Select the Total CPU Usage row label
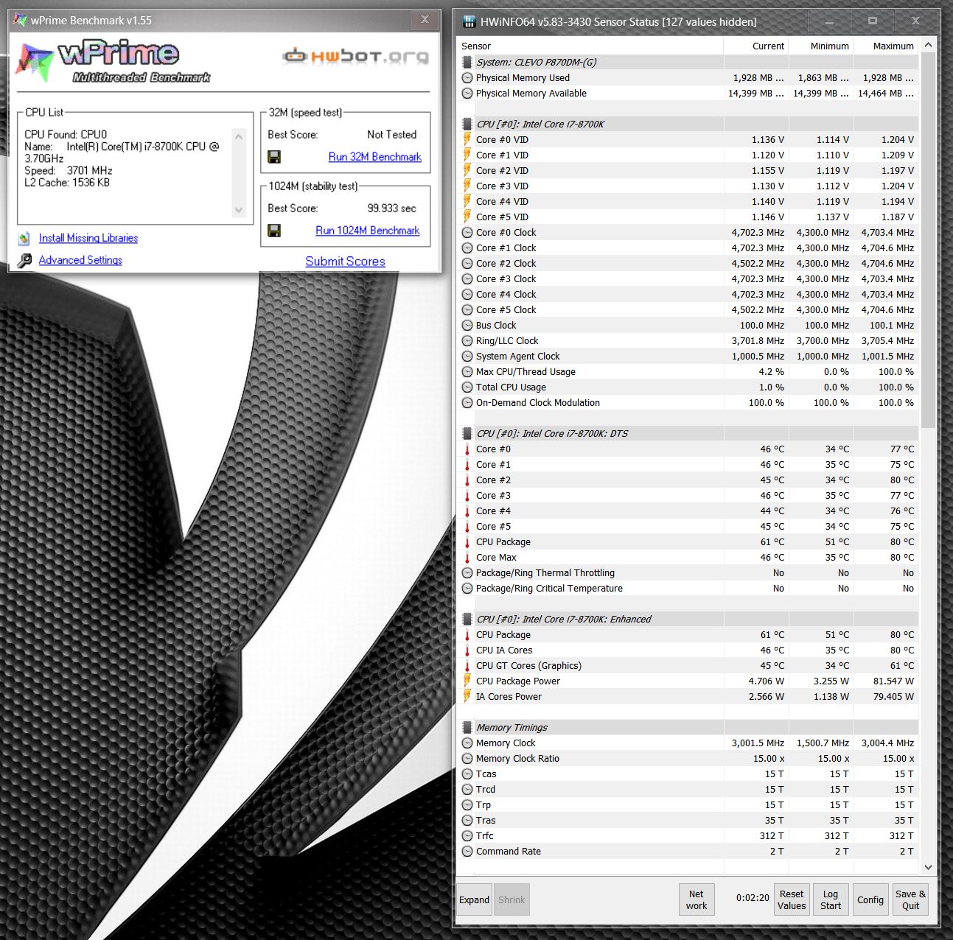The height and width of the screenshot is (940, 953). (511, 387)
